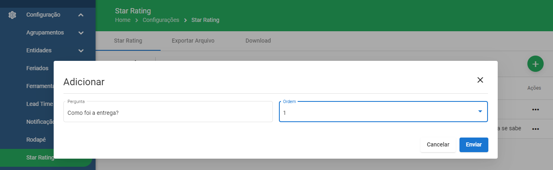The width and height of the screenshot is (553, 170).
Task: Click into the Pergunta input field
Action: (168, 112)
